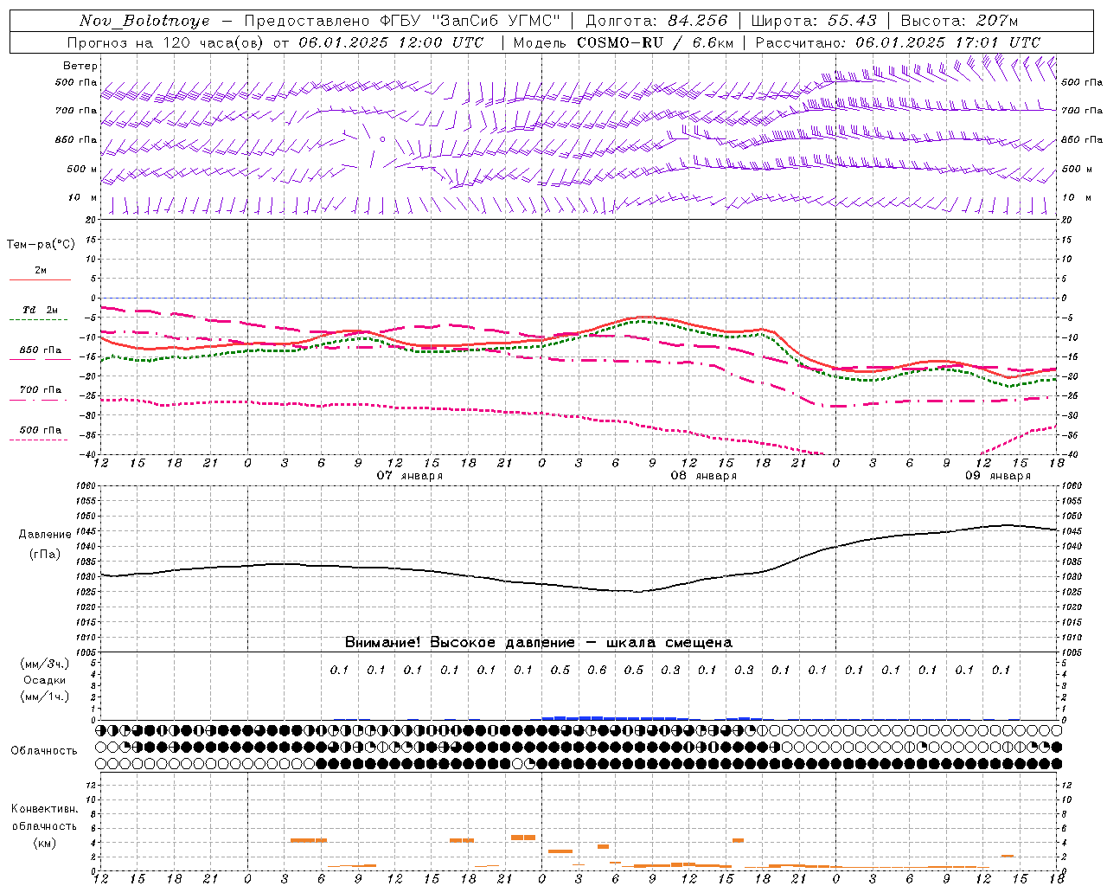The height and width of the screenshot is (886, 1107).
Task: Click the date label 07 января
Action: tap(410, 475)
